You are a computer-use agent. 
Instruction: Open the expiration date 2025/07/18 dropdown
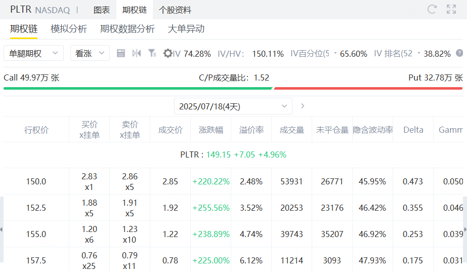pyautogui.click(x=233, y=106)
